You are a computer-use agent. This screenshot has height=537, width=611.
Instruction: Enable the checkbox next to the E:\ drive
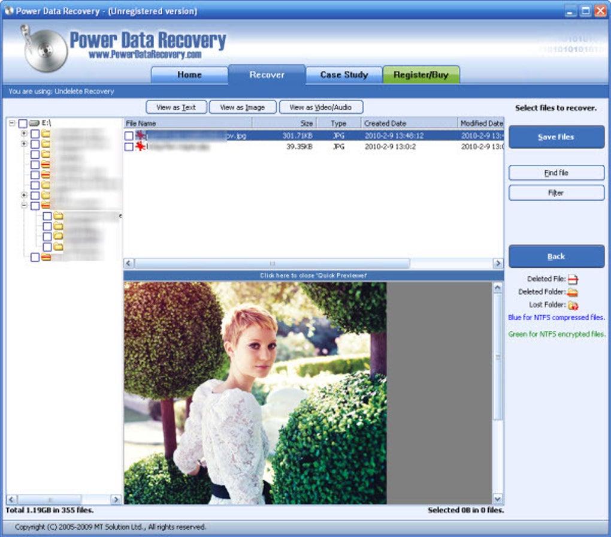click(23, 122)
